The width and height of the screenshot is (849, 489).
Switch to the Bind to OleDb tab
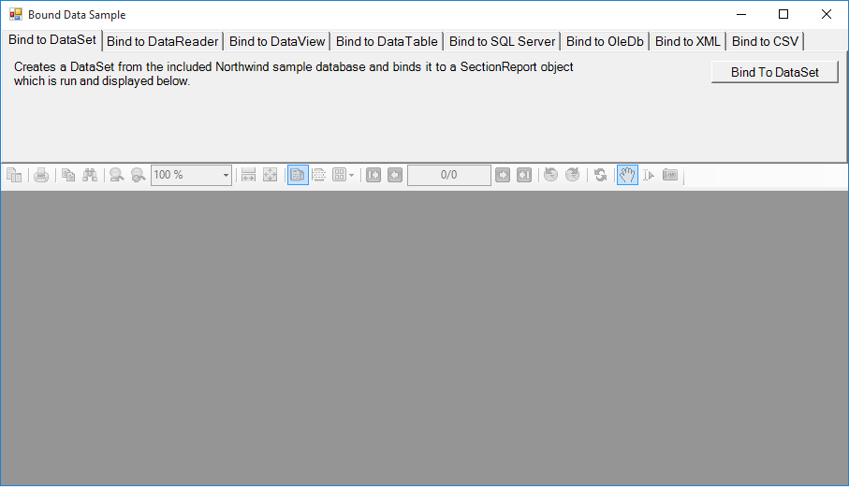605,42
